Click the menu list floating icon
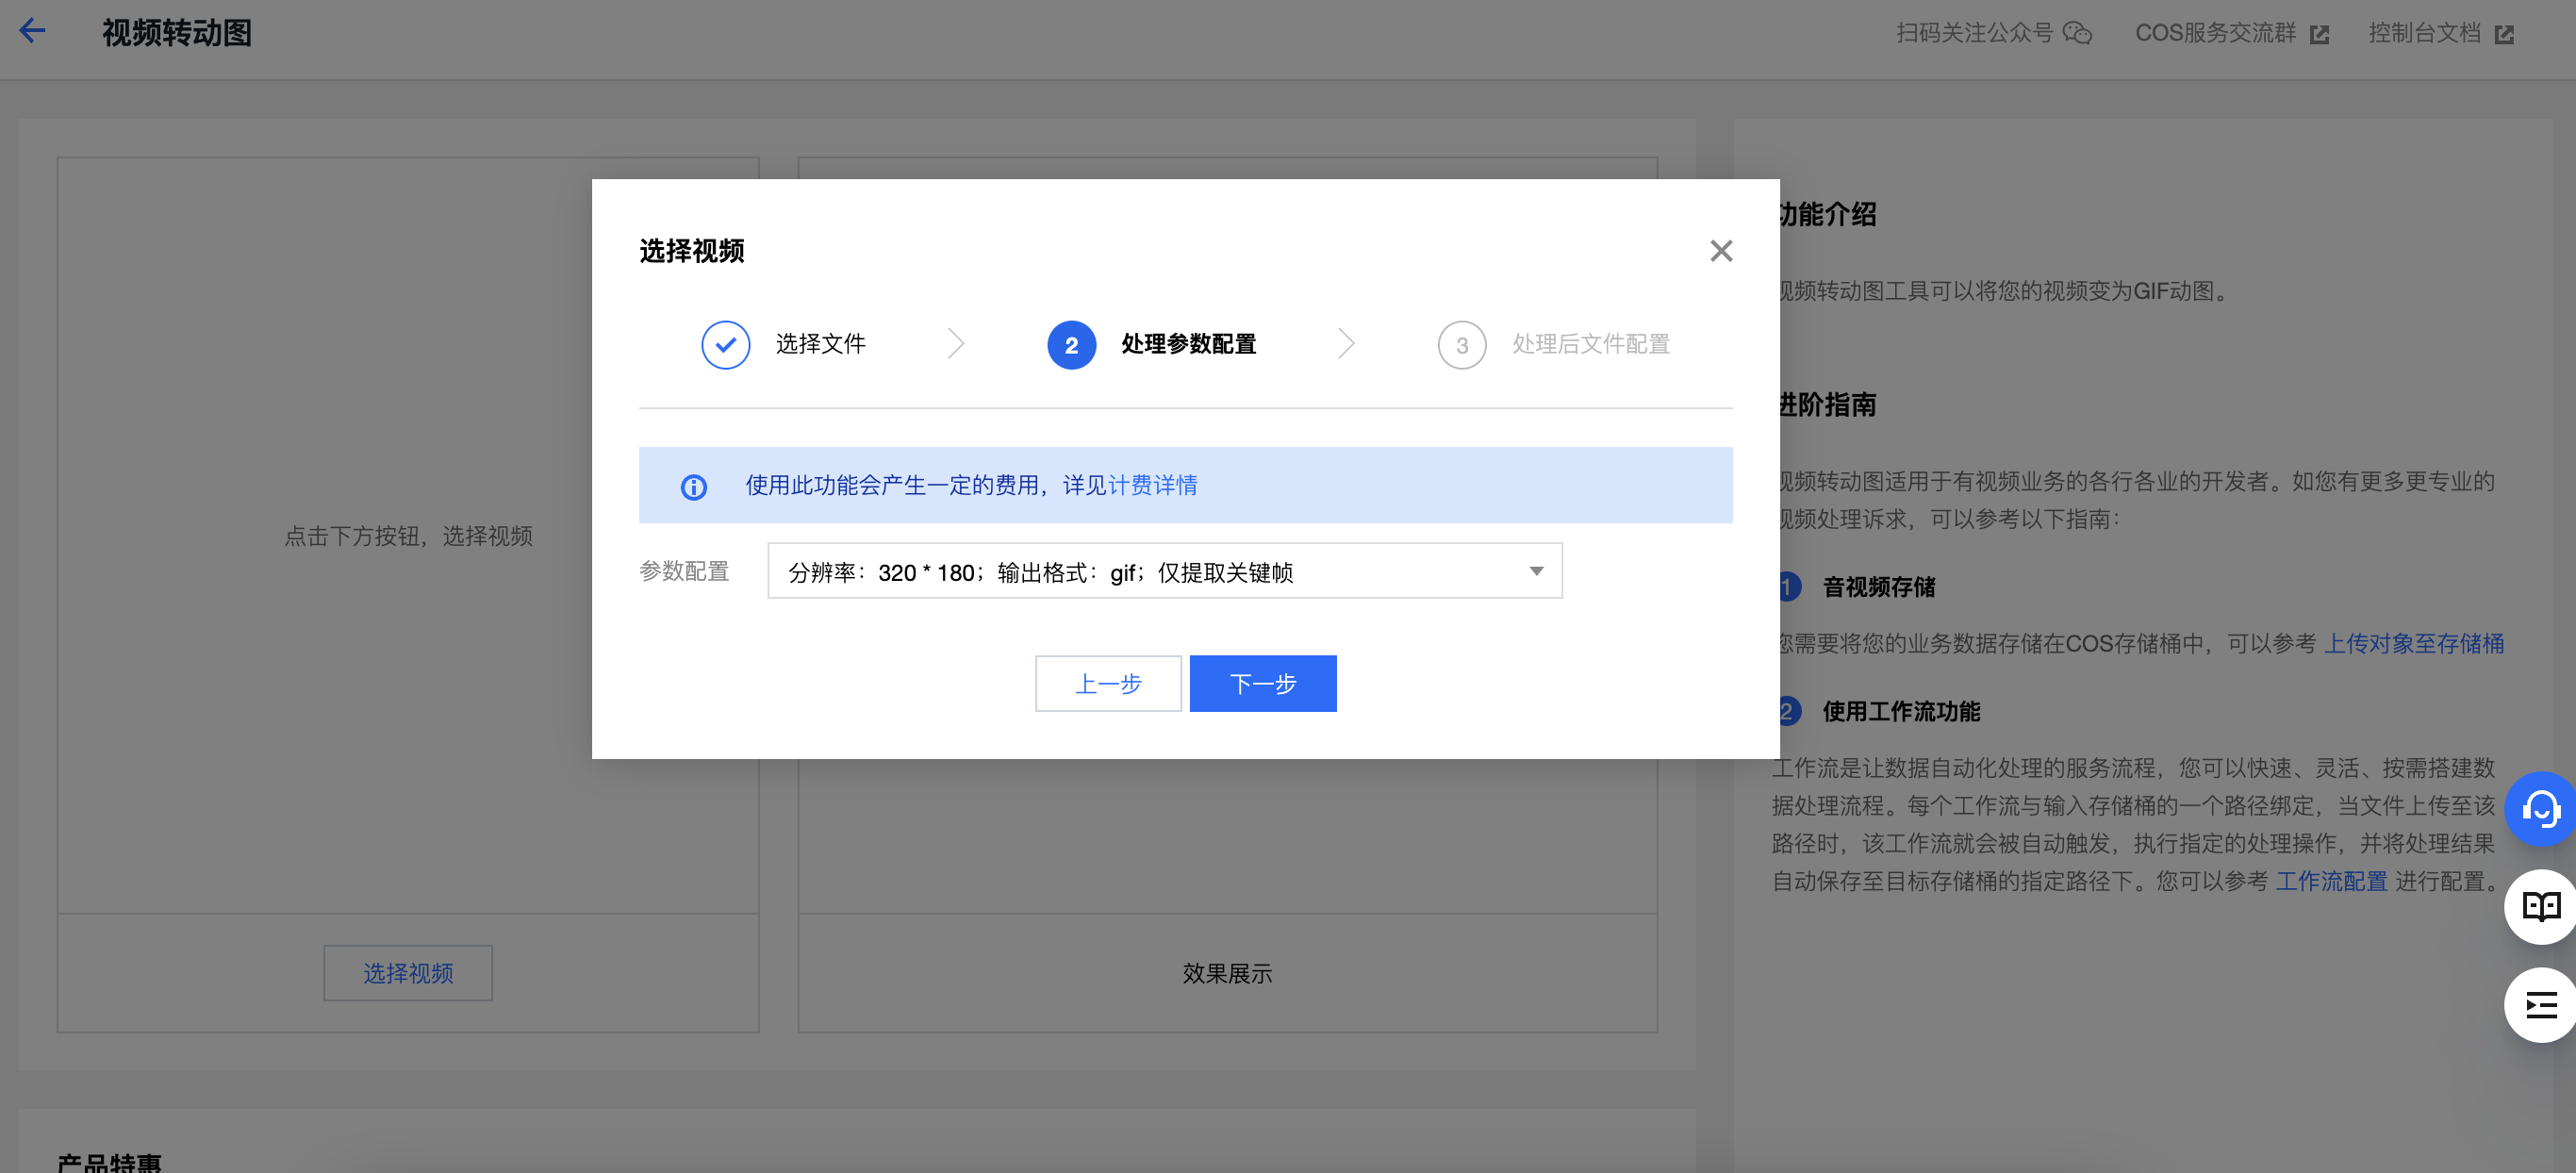The height and width of the screenshot is (1173, 2576). click(2540, 1004)
